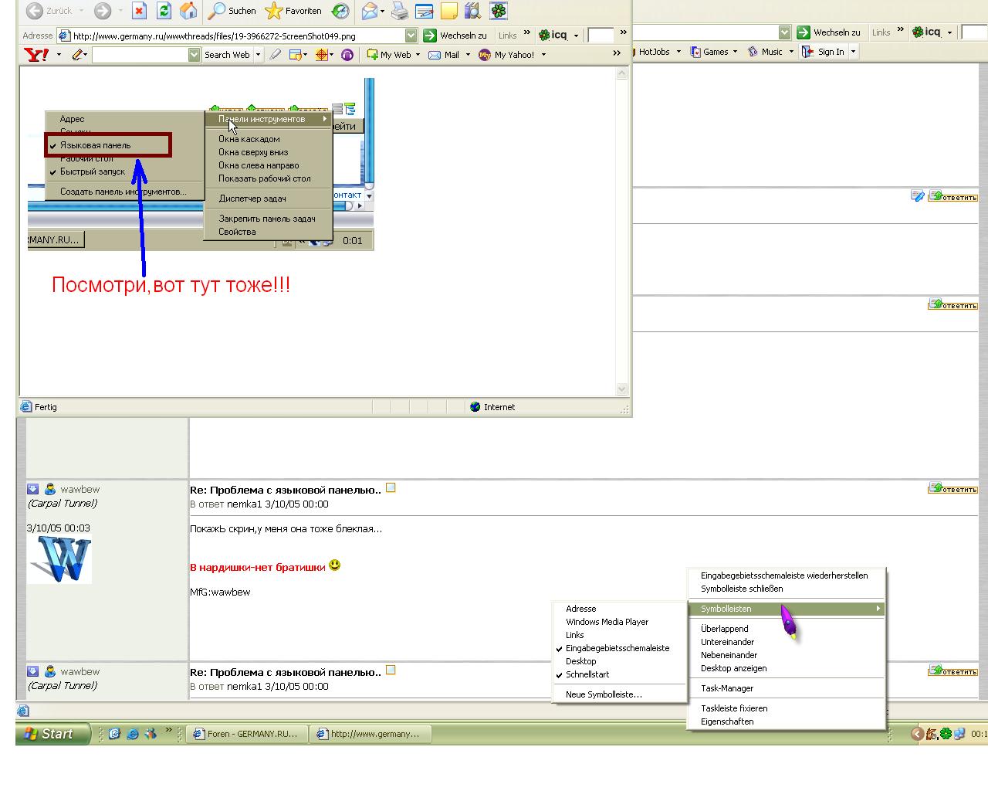Click the Refresh page icon
The height and width of the screenshot is (791, 988).
tap(164, 11)
